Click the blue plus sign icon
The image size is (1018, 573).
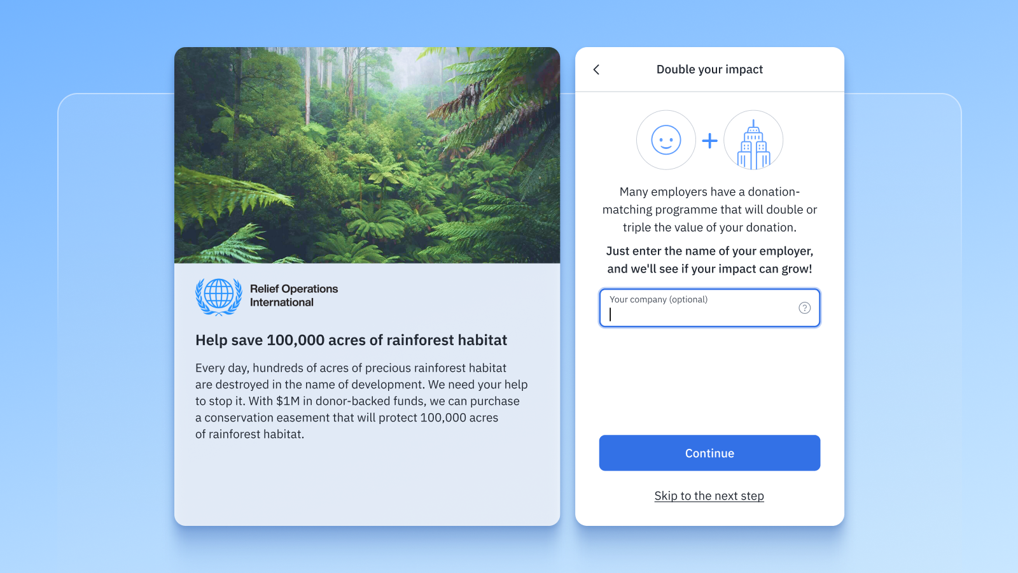(709, 141)
